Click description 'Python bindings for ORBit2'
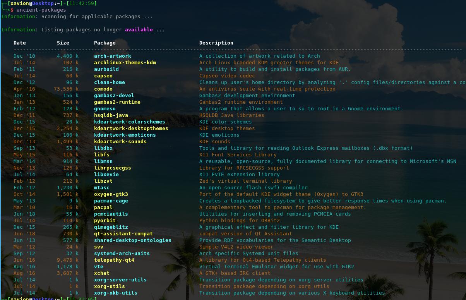The height and width of the screenshot is (300, 466). pyautogui.click(x=240, y=220)
